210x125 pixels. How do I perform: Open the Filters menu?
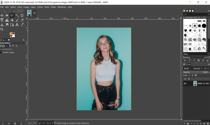53,7
